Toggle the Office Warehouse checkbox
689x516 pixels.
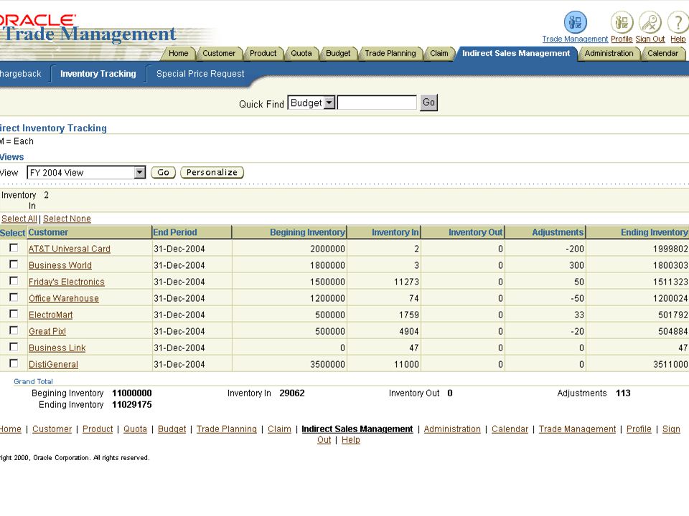pos(14,297)
